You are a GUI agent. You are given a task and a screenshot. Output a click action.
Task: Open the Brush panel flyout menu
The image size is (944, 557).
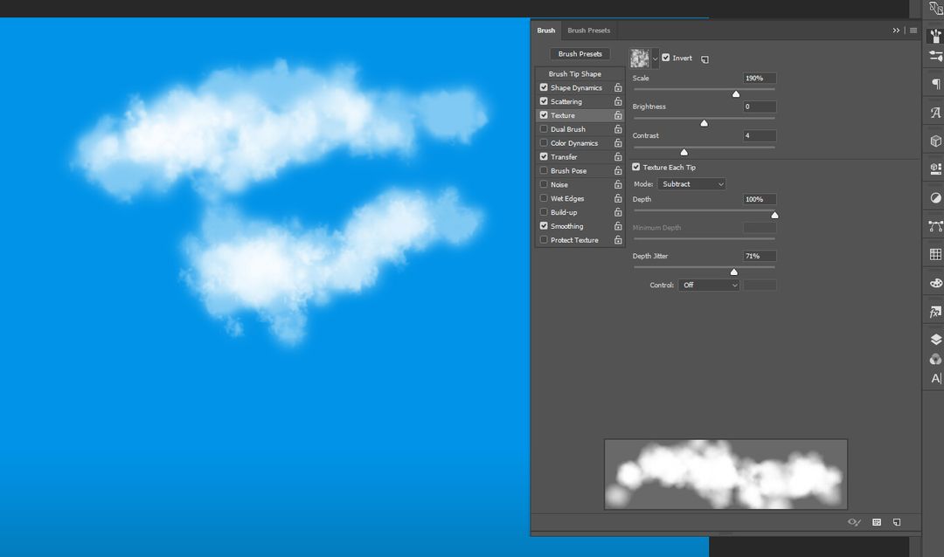913,30
